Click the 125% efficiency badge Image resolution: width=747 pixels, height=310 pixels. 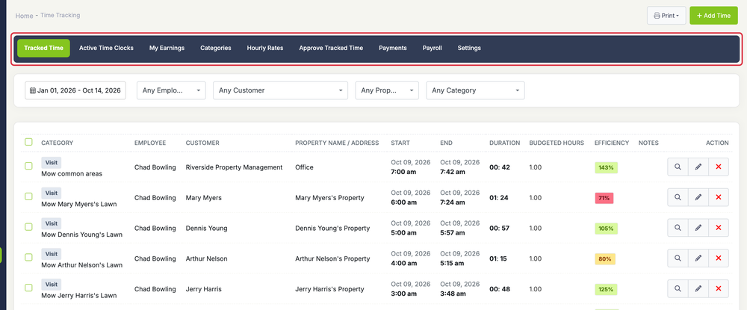[x=606, y=290]
